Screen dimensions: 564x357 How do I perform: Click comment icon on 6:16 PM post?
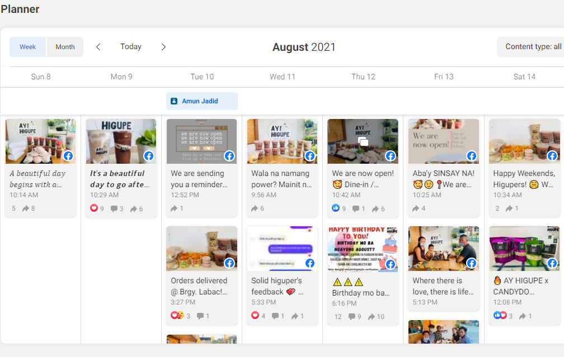[352, 316]
